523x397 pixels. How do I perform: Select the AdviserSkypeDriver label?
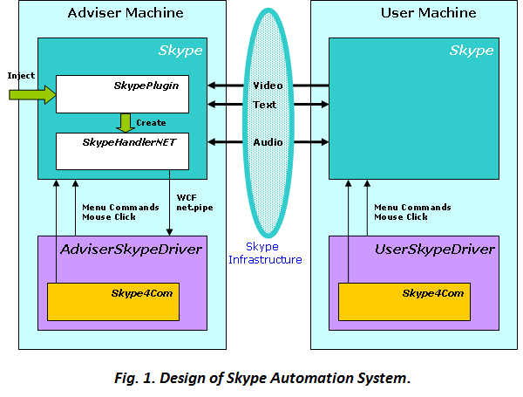tap(131, 250)
